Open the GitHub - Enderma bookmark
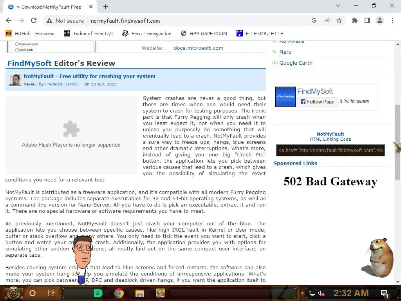401x301 pixels. pos(31,34)
